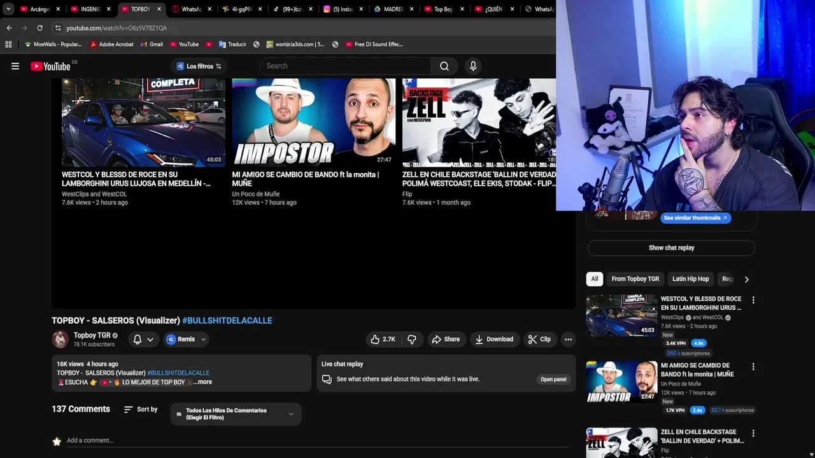815x458 pixels.
Task: Open the endscreen Lamborghini Urus video thumbnail
Action: [143, 122]
